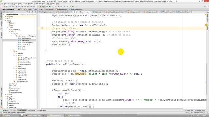Click the Replace toolbar icon
This screenshot has width=209, height=117.
pyautogui.click(x=28, y=6)
